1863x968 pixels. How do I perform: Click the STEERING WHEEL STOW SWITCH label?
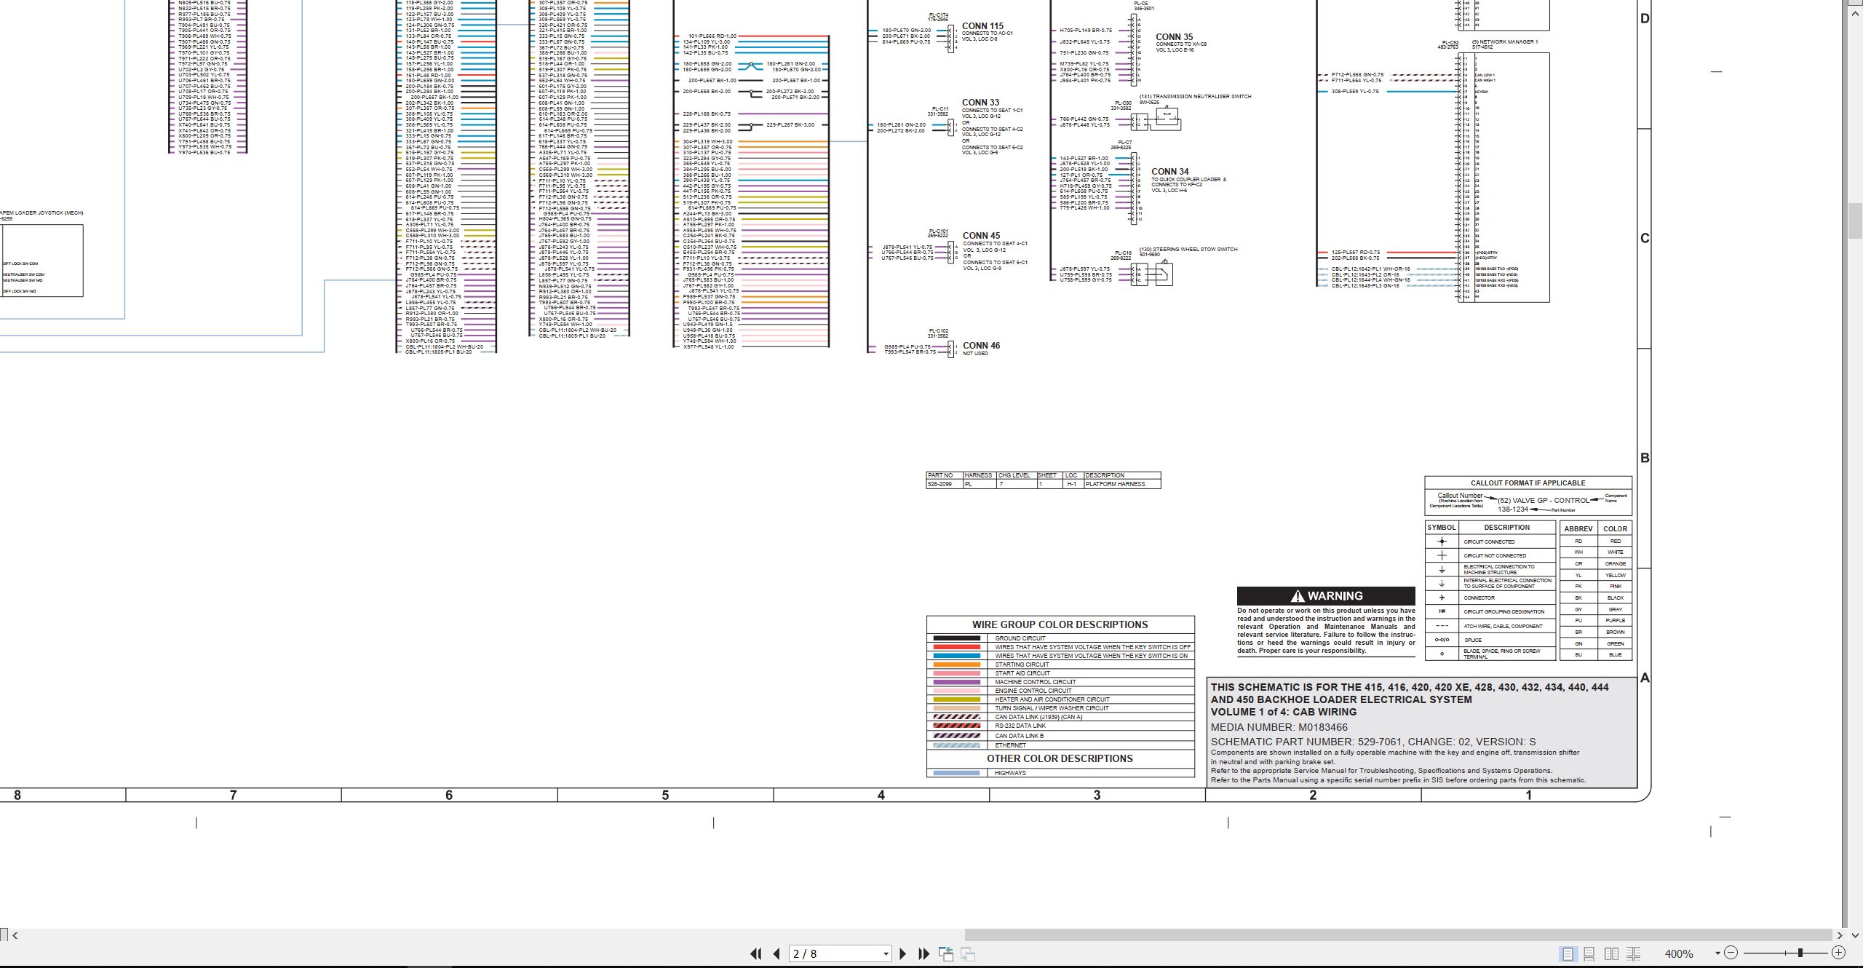pyautogui.click(x=1188, y=250)
